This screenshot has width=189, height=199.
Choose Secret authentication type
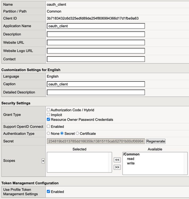pos(62,133)
